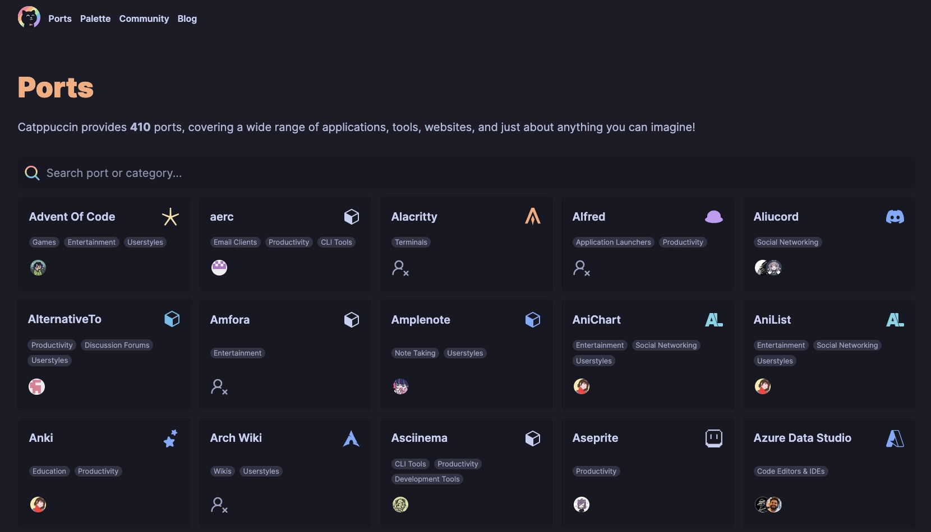Open maintainer avatar on Aseprite card
The width and height of the screenshot is (931, 532).
(582, 505)
